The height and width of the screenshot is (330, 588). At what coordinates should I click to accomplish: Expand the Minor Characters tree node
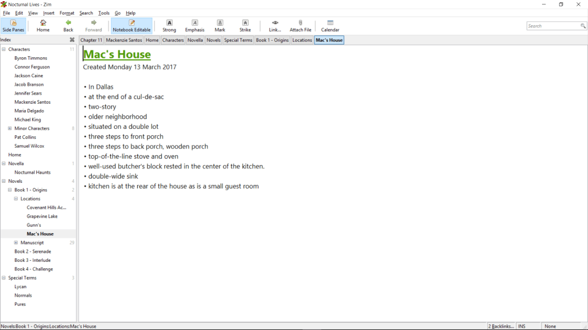click(10, 128)
